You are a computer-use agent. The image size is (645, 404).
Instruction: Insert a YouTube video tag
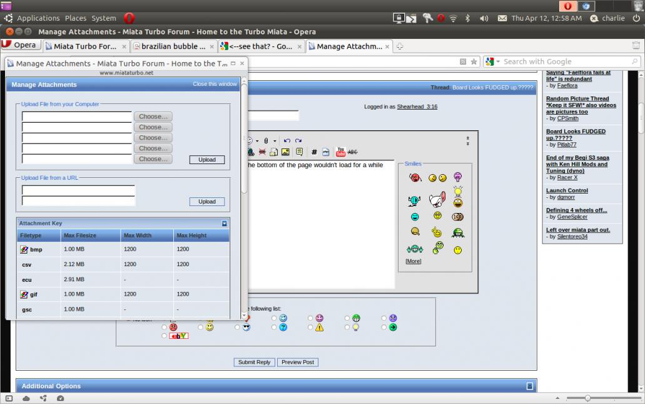click(x=340, y=152)
